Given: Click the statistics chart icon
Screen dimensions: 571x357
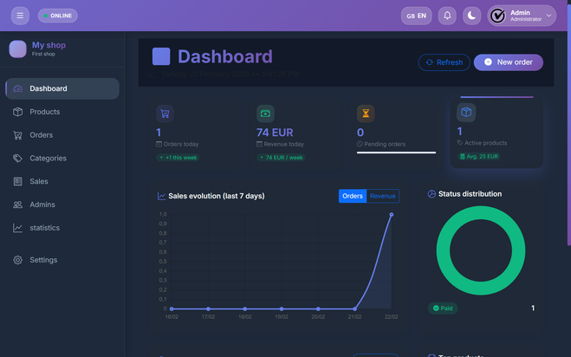Looking at the screenshot, I should pyautogui.click(x=17, y=228).
